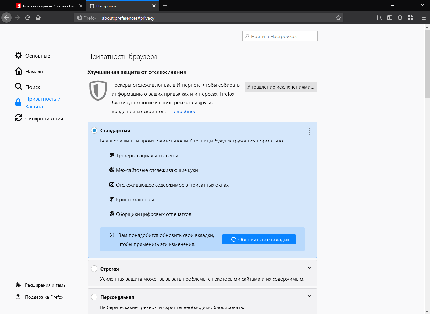The height and width of the screenshot is (314, 430).
Task: Expand the Строгая section chevron
Action: tap(309, 267)
